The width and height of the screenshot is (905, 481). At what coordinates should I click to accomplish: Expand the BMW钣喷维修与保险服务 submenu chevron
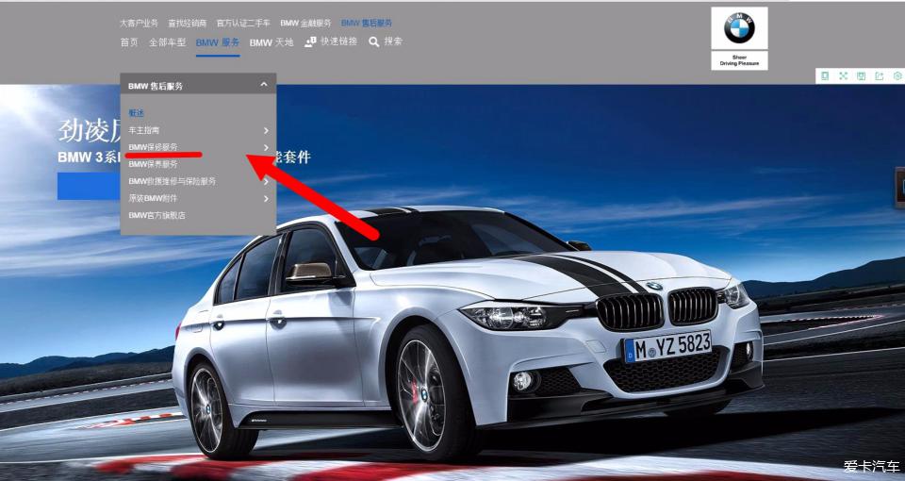coord(266,181)
